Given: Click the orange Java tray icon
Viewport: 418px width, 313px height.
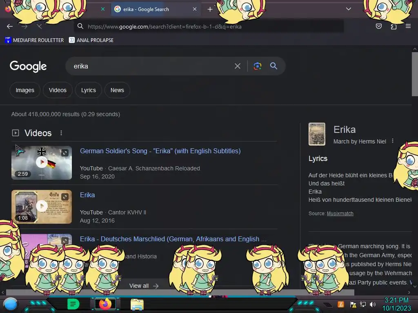Looking at the screenshot, I should [x=341, y=304].
